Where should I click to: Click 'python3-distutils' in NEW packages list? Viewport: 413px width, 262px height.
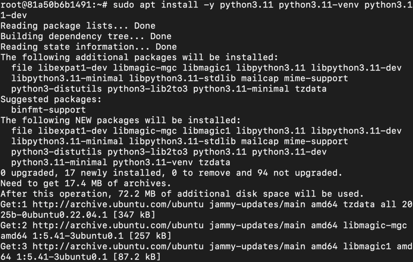(56, 152)
